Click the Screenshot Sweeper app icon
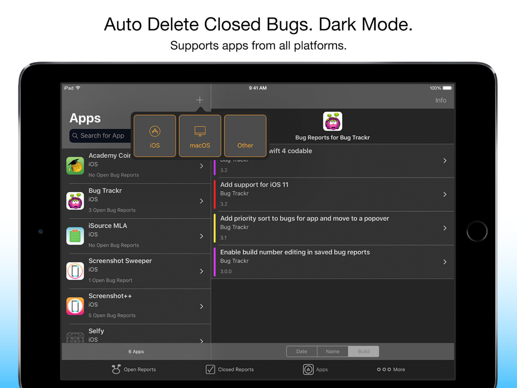The image size is (517, 388). tap(75, 271)
